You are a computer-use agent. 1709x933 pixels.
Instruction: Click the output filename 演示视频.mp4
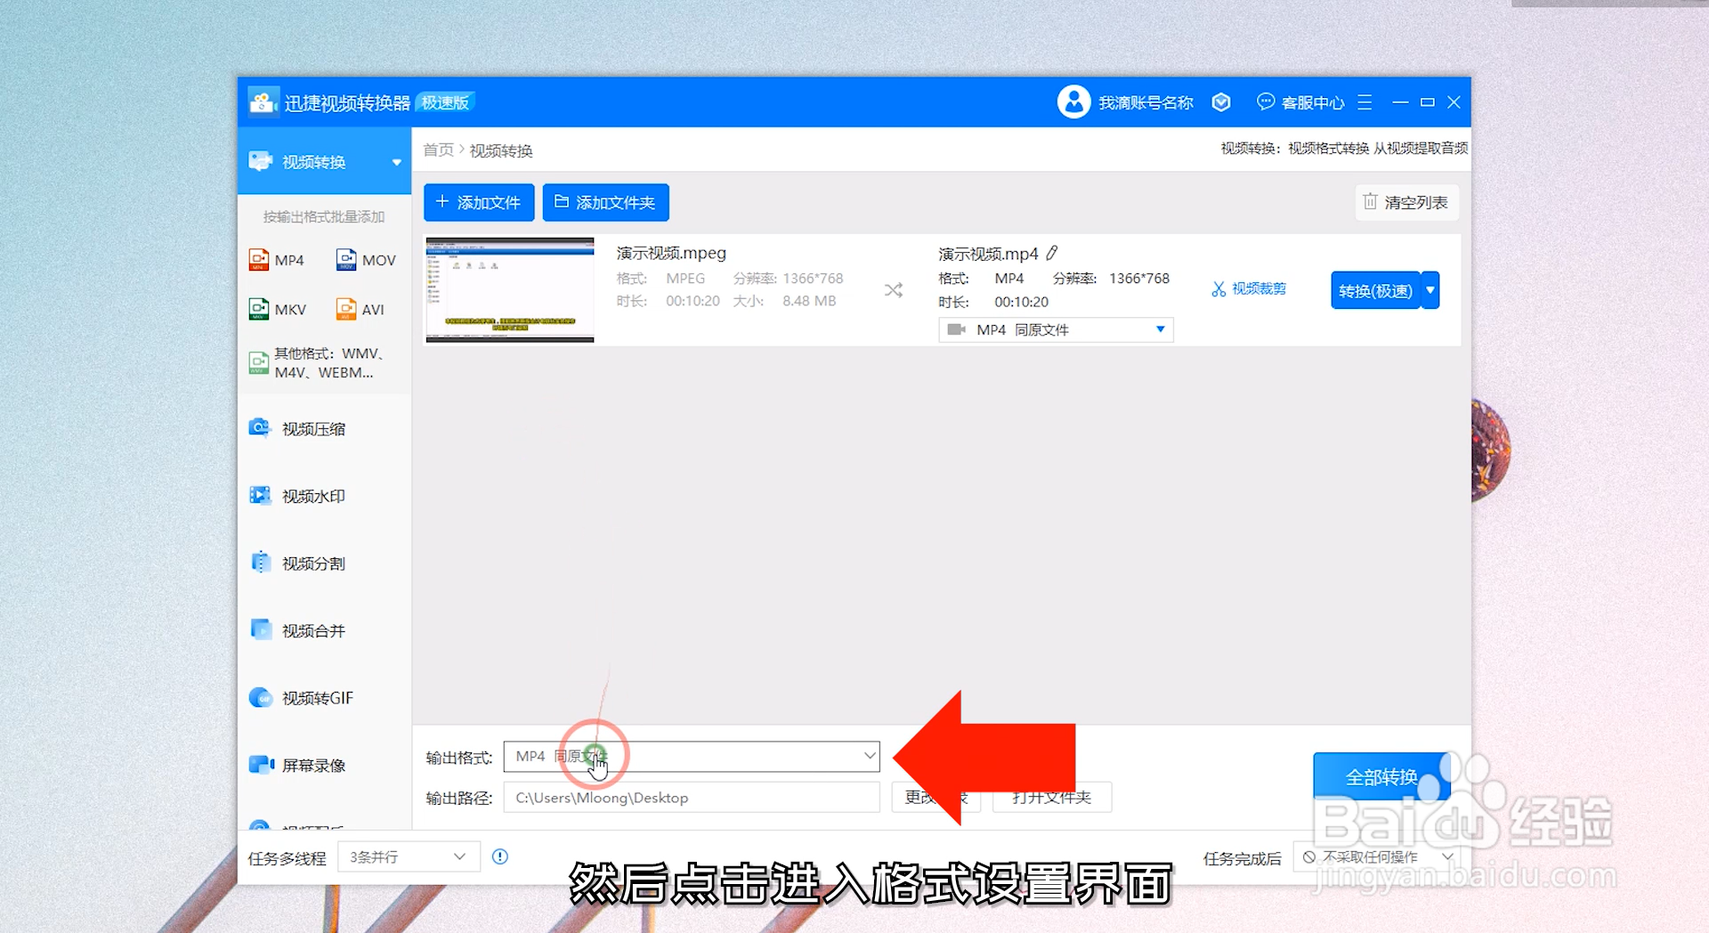point(988,254)
